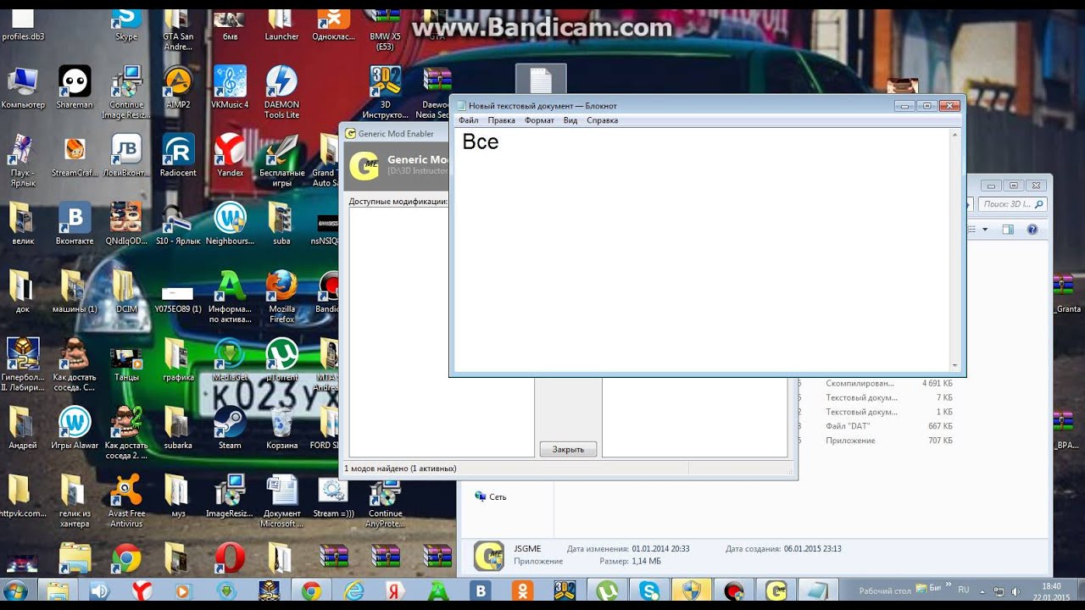The height and width of the screenshot is (610, 1085).
Task: Click the RU language indicator
Action: (964, 589)
